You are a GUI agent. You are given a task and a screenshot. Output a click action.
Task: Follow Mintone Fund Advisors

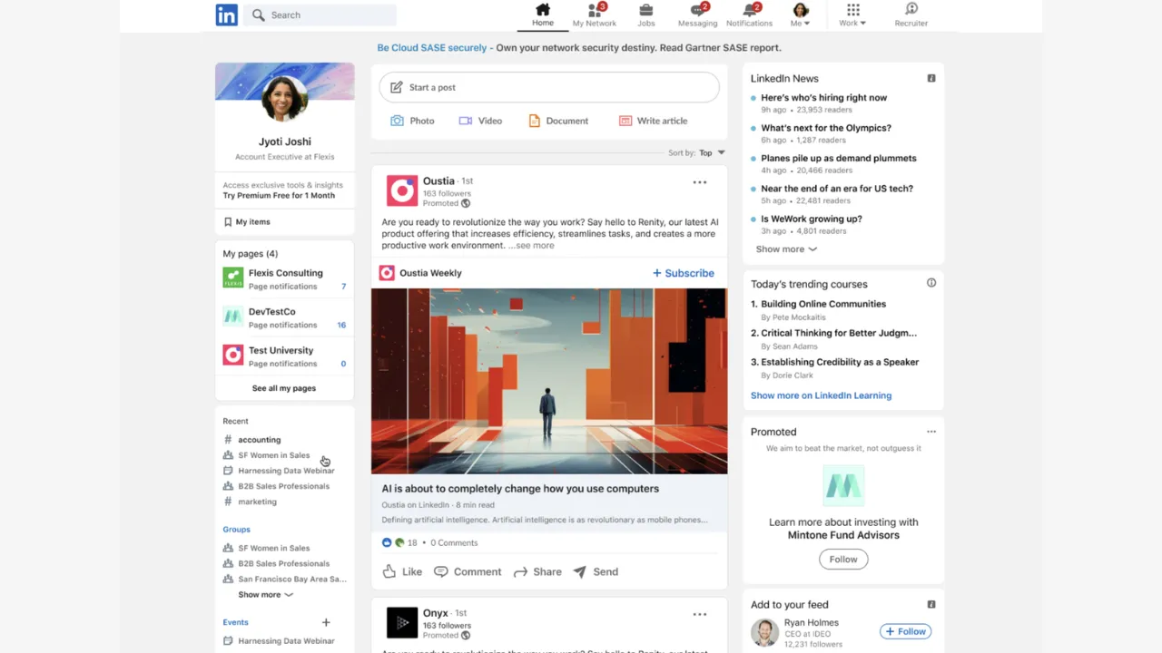tap(843, 559)
